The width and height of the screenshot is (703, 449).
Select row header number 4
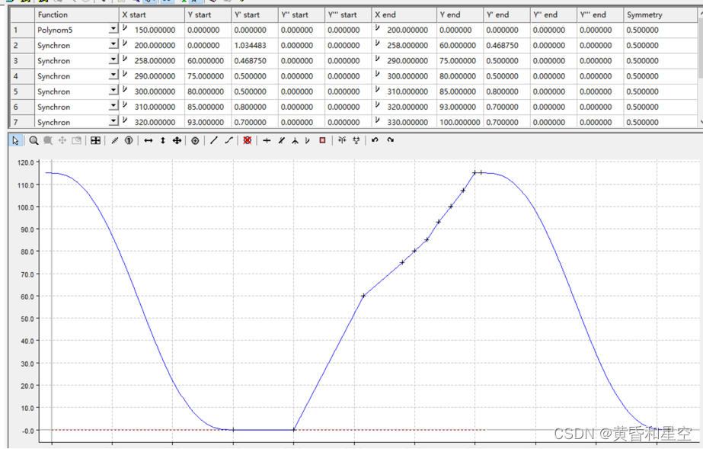coord(22,76)
